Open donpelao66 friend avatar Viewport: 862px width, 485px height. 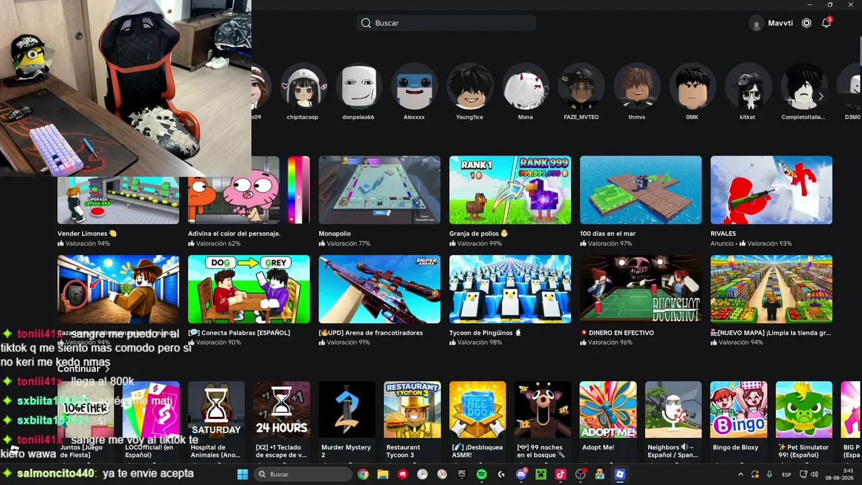pos(358,86)
